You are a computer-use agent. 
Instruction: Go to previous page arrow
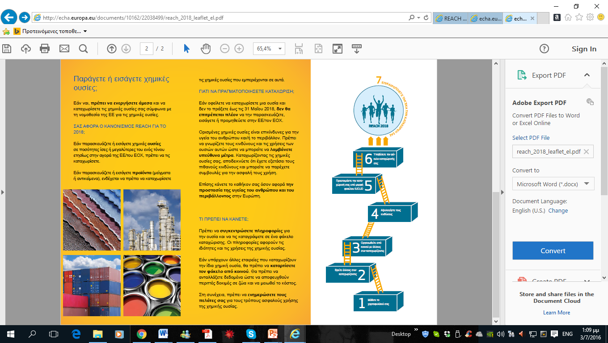(x=112, y=49)
